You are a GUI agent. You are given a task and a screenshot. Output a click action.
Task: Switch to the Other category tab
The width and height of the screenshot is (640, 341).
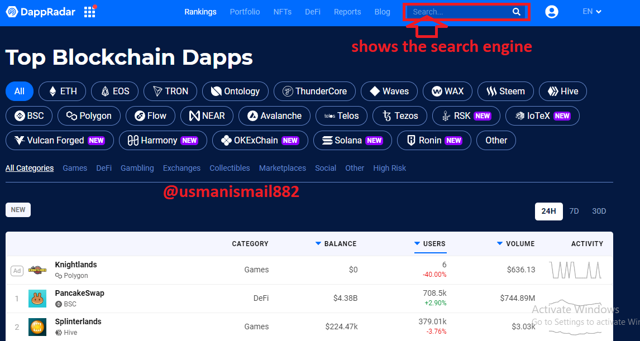(x=355, y=168)
